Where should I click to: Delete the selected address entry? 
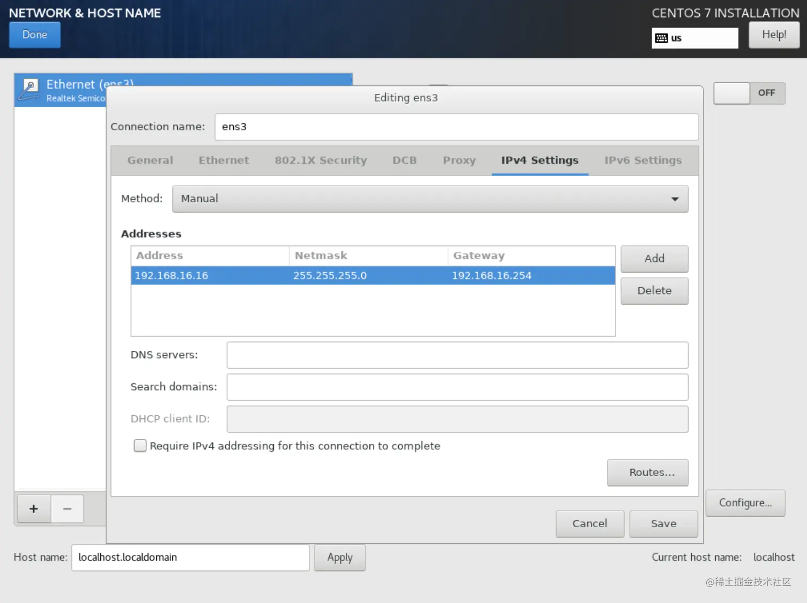coord(654,291)
